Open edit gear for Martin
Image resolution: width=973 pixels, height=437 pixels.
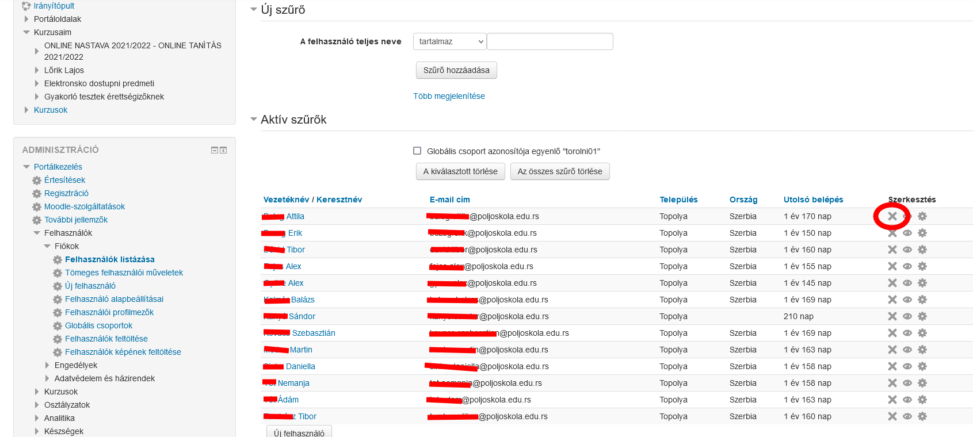[x=922, y=350]
